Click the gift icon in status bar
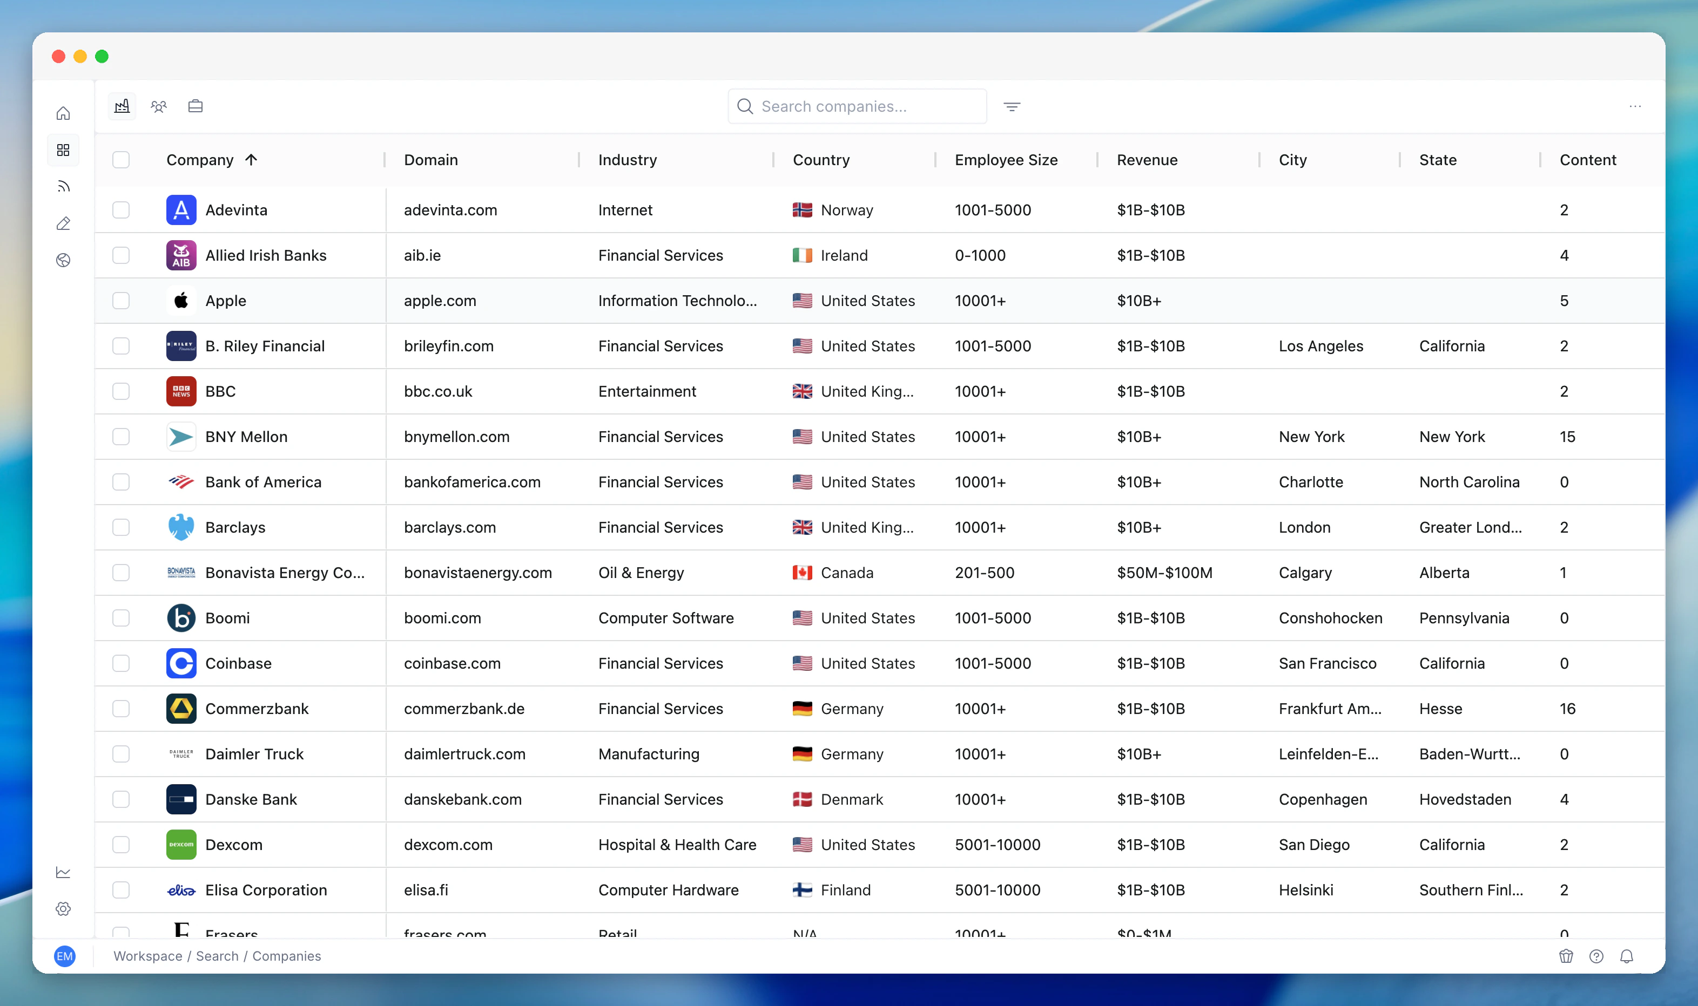The image size is (1698, 1006). [1566, 956]
